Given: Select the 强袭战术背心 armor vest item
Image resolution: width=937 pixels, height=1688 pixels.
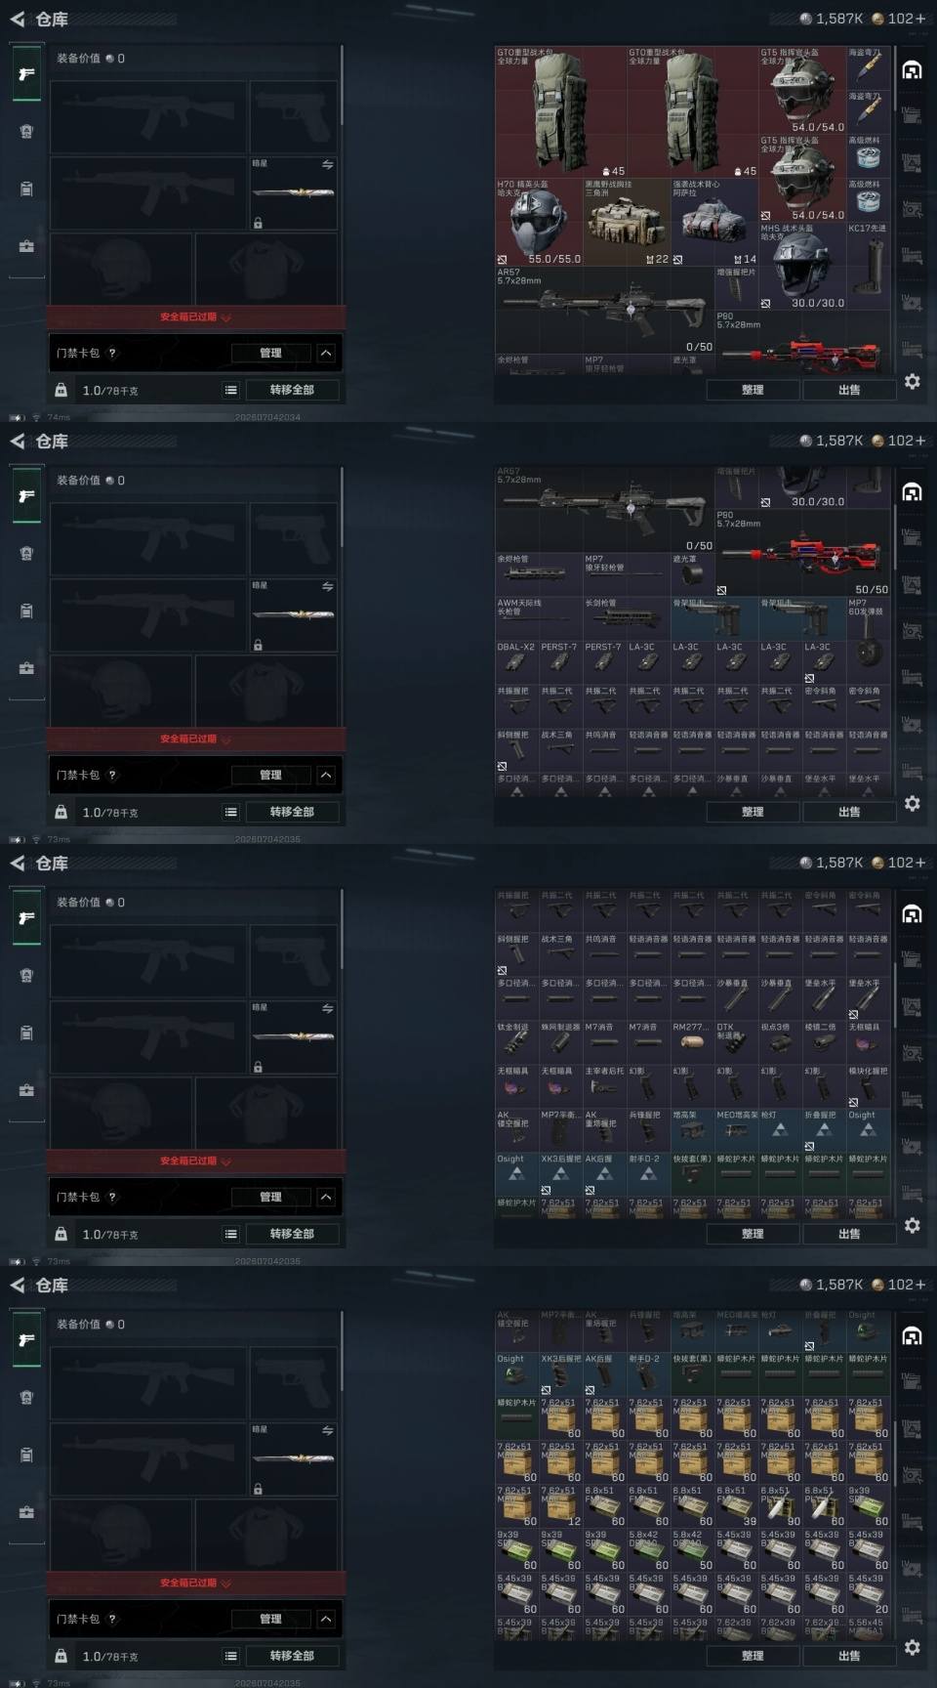Looking at the screenshot, I should [x=714, y=222].
